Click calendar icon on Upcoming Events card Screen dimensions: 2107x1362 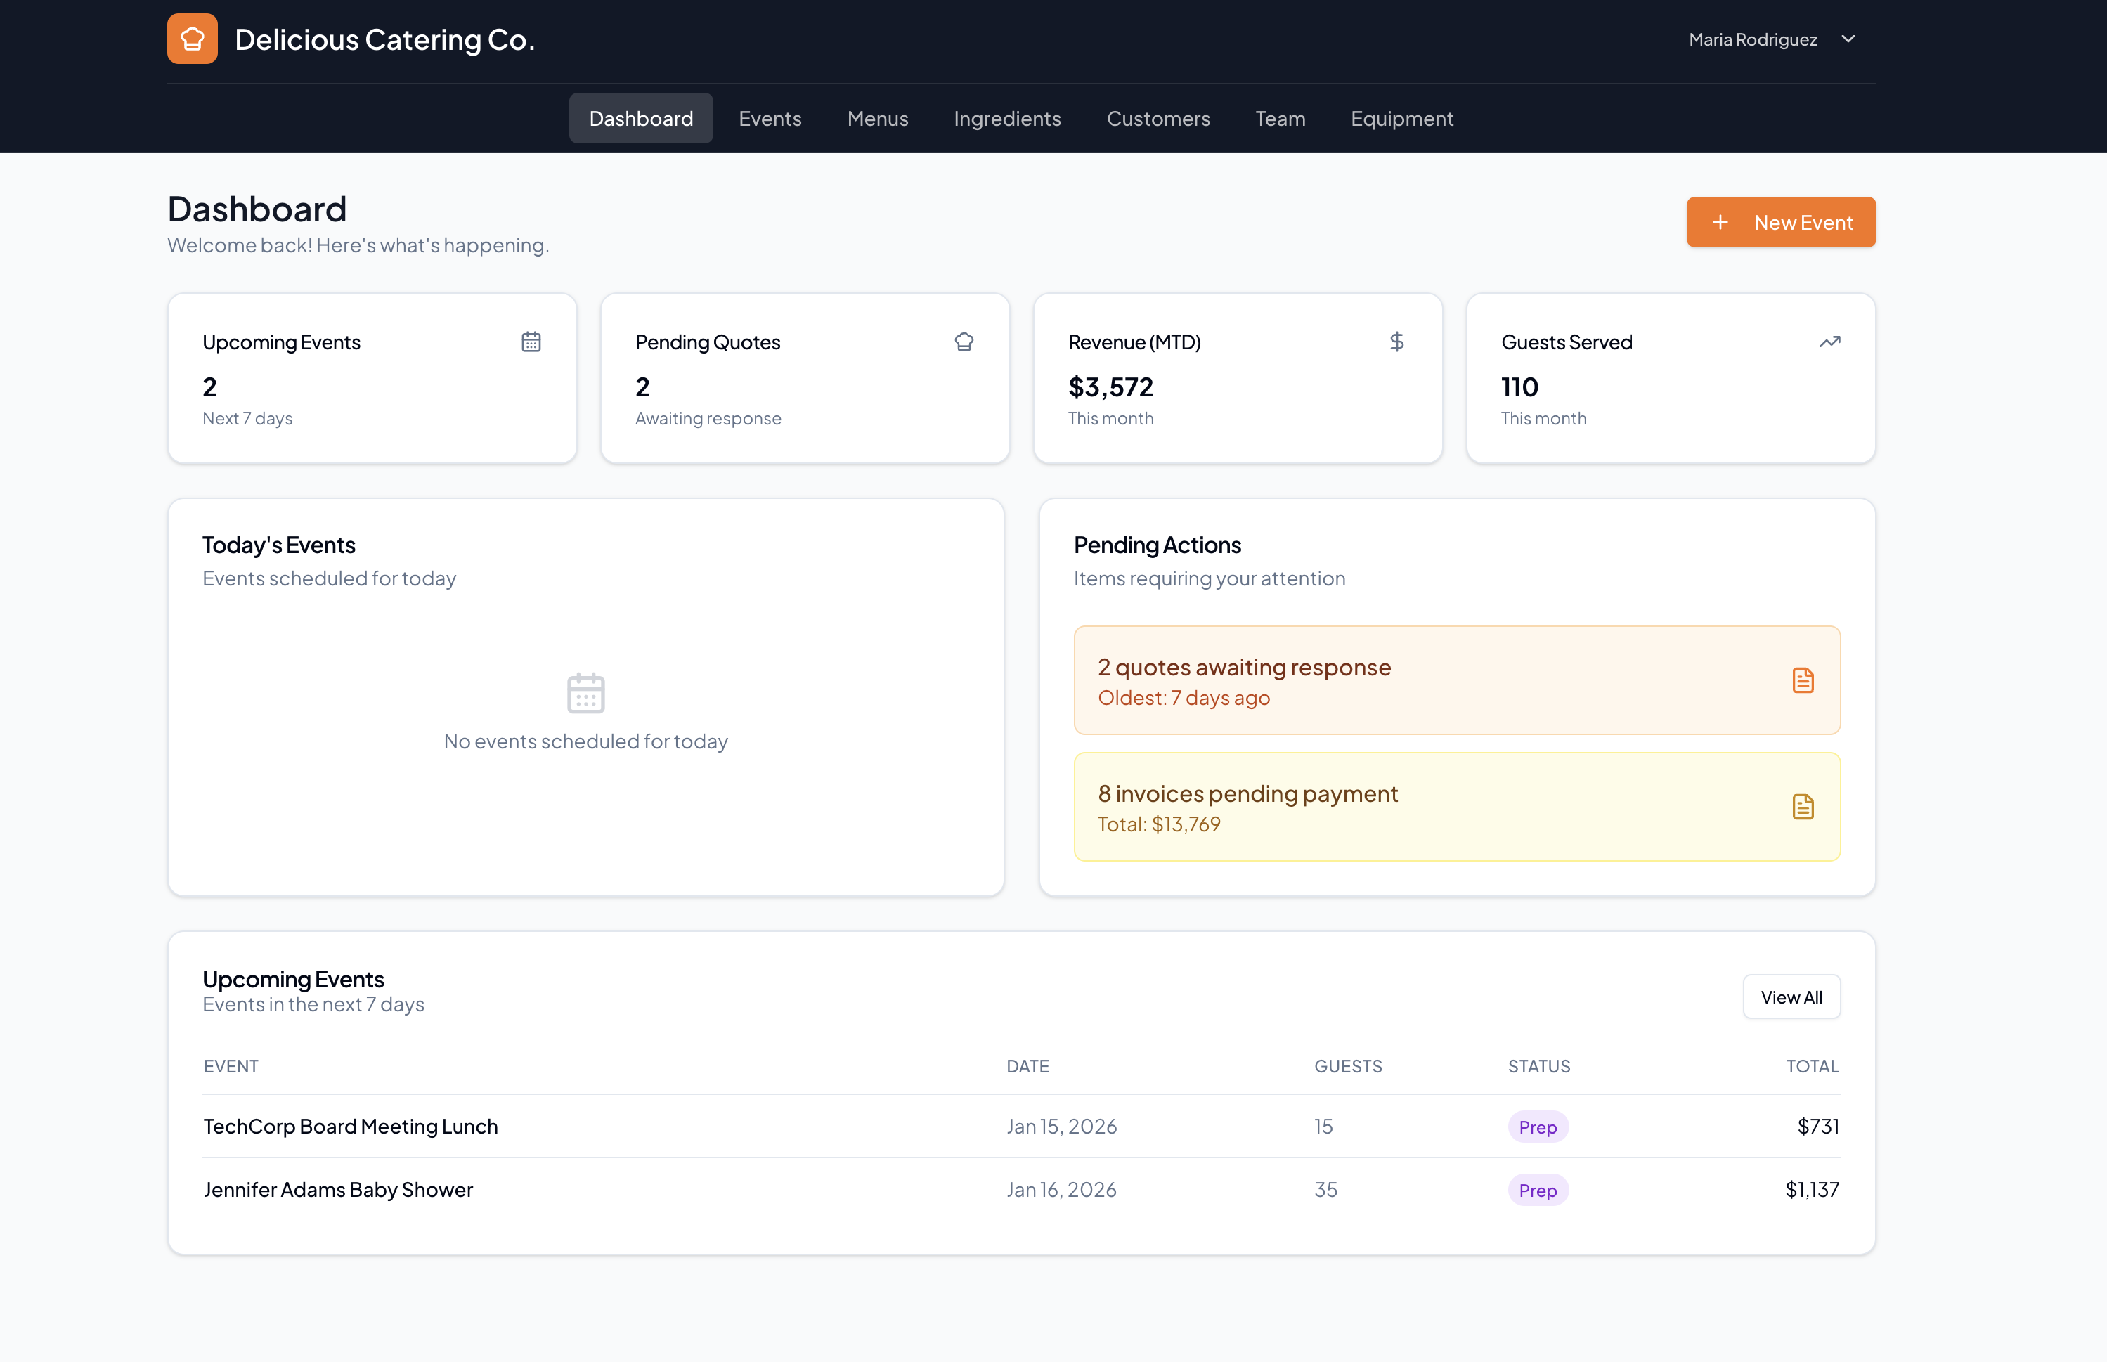tap(531, 342)
